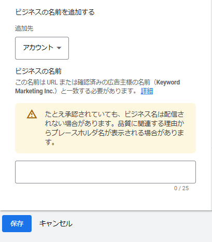Click the 0 / 25 character counter
Viewport: 212px width, 242px height.
[181, 188]
